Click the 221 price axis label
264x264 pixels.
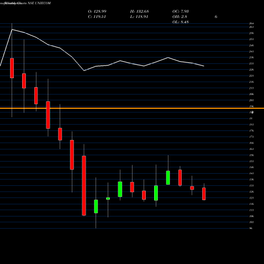click(x=251, y=76)
